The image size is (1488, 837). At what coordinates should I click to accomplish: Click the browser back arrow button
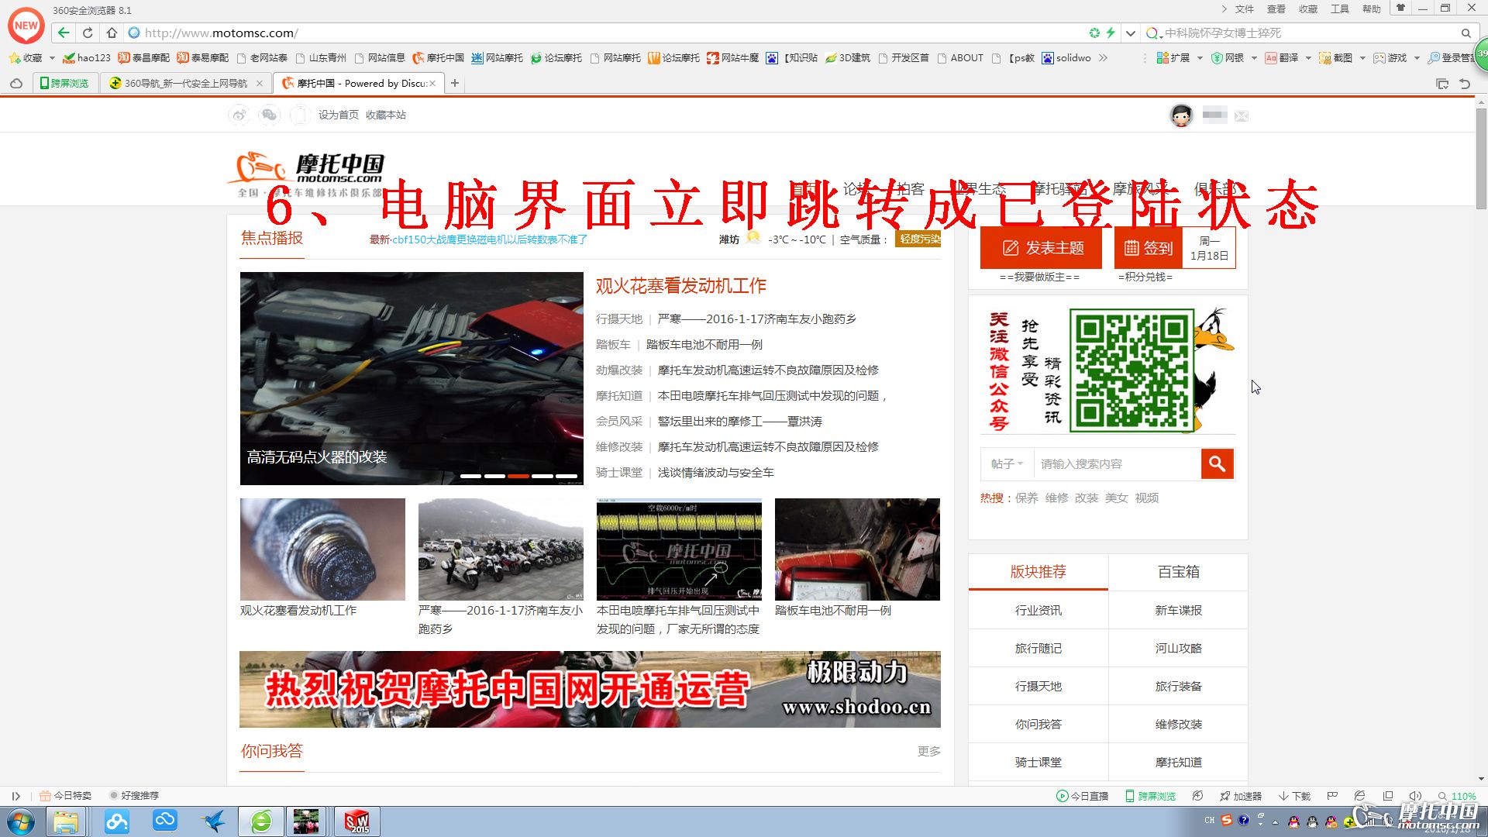click(64, 33)
